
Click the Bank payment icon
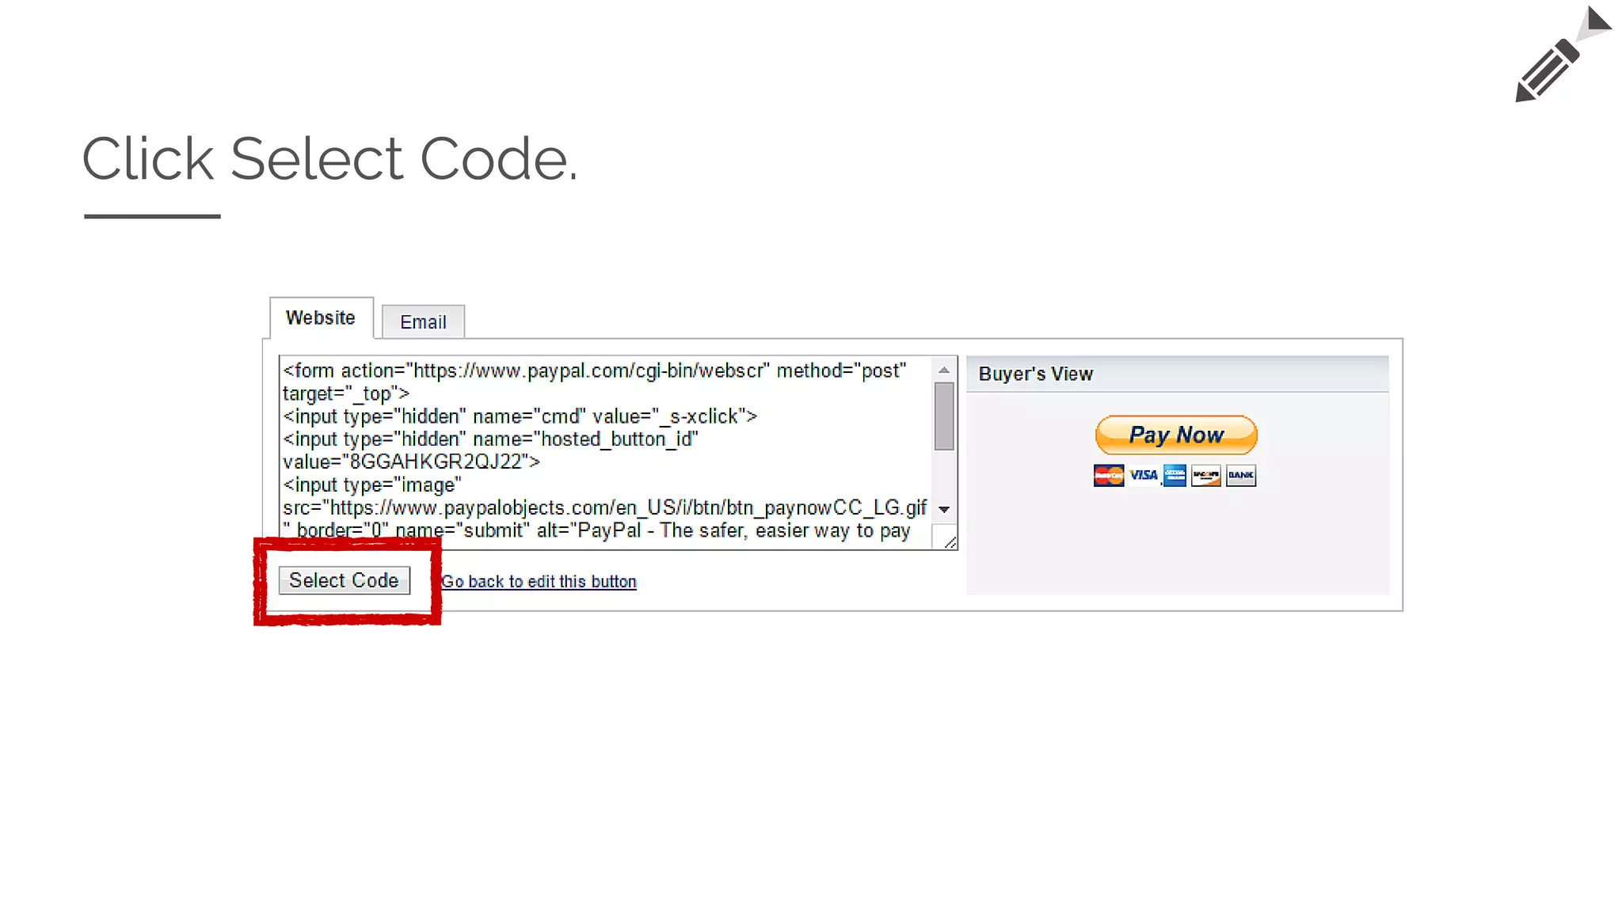(1241, 476)
